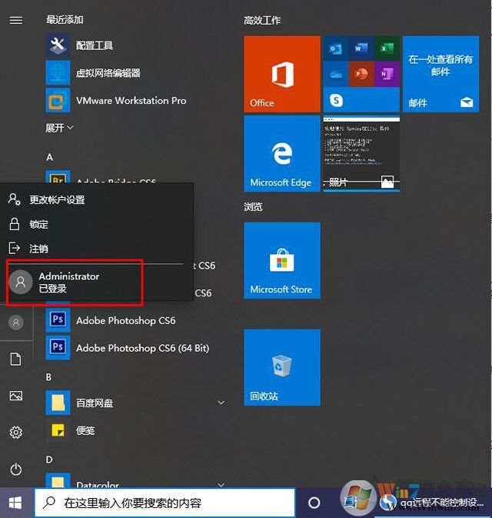Viewport: 492px width, 518px height.
Task: Click the user account icon in sidebar
Action: [x=16, y=322]
